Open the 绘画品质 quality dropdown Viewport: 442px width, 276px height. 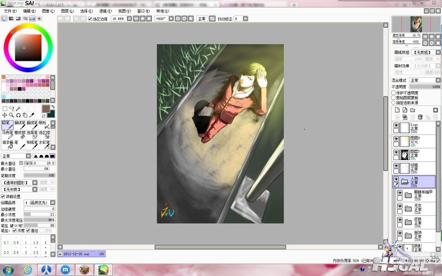52,203
